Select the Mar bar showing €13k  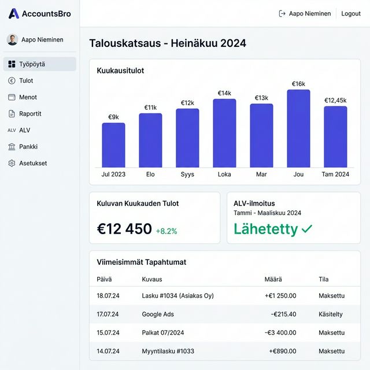click(261, 135)
